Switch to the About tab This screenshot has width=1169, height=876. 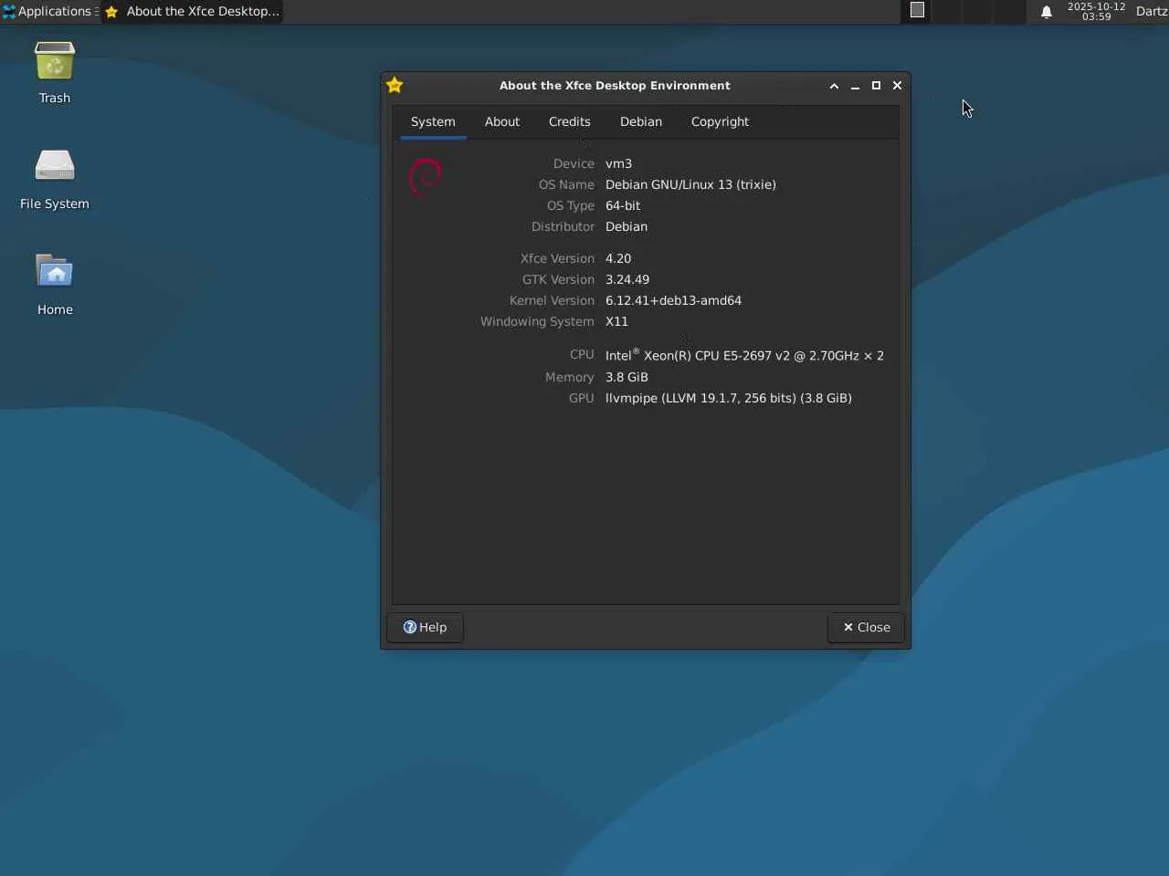(x=502, y=121)
